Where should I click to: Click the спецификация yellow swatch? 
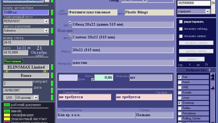7,115
